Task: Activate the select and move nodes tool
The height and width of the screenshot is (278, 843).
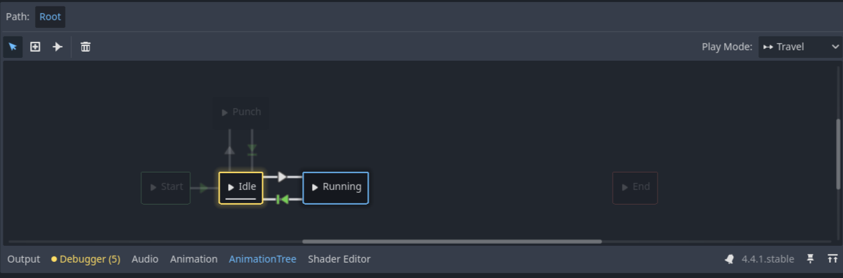Action: [x=13, y=47]
